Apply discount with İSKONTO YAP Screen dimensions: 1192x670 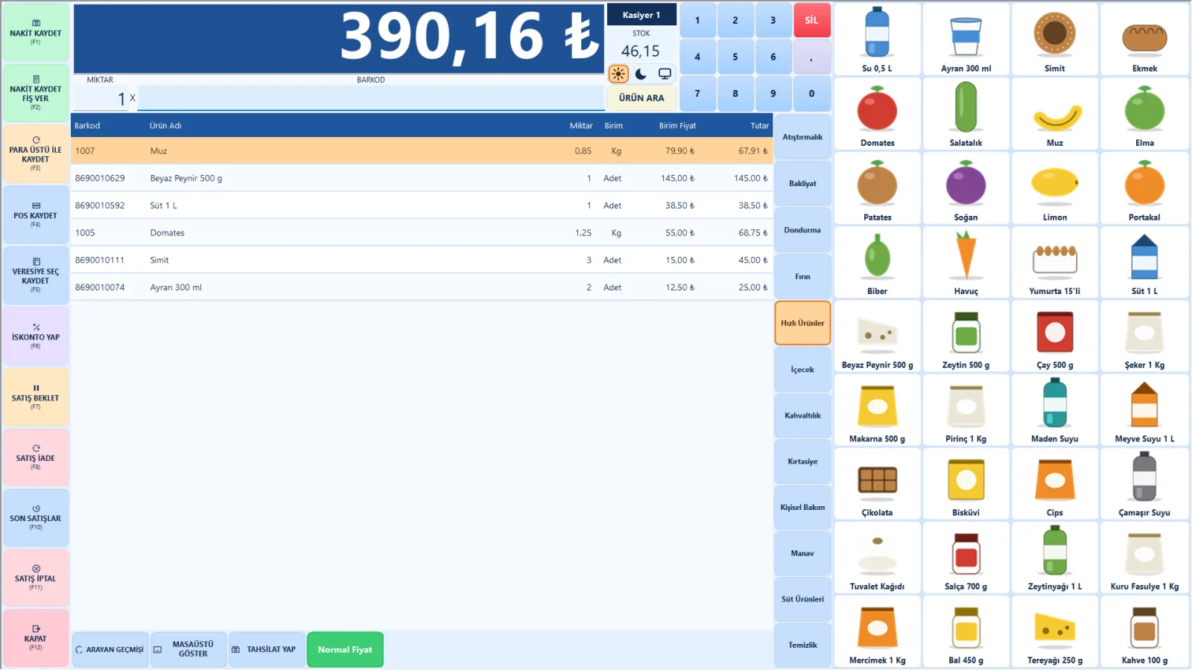click(36, 336)
